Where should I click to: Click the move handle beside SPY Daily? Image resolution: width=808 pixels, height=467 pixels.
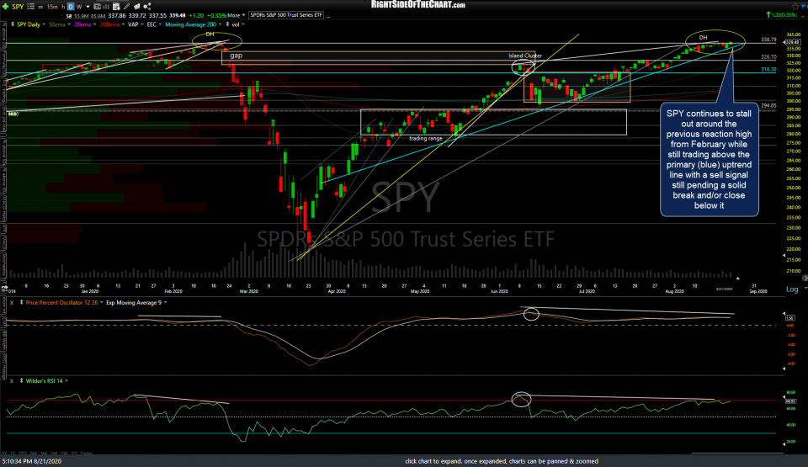(x=13, y=24)
